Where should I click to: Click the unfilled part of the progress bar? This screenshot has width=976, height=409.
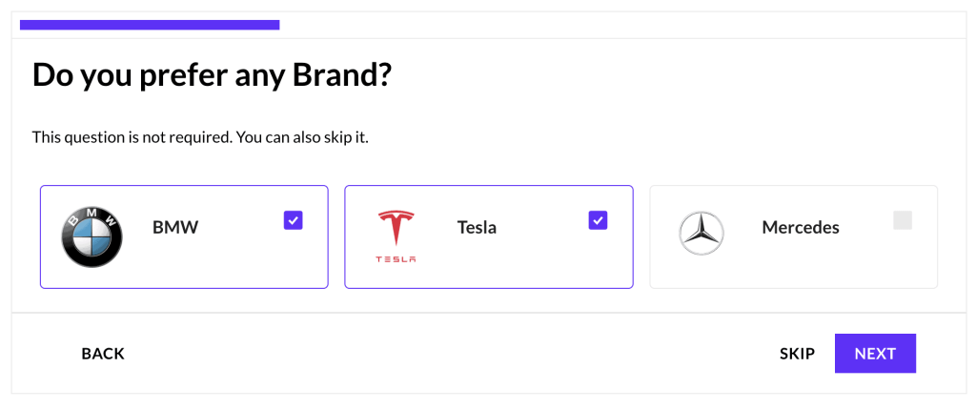coord(620,25)
